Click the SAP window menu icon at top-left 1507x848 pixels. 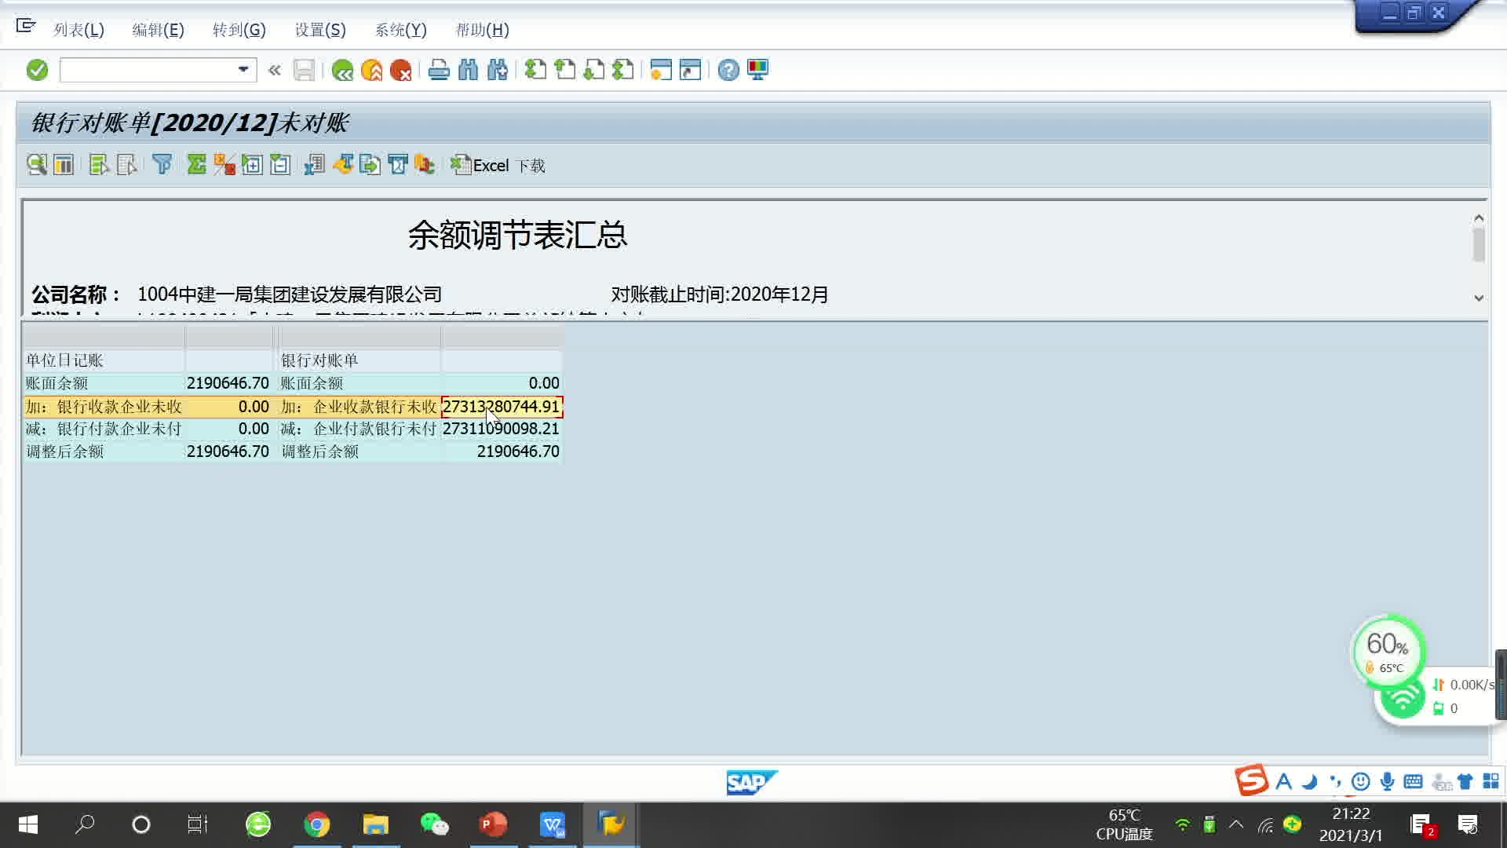[26, 26]
